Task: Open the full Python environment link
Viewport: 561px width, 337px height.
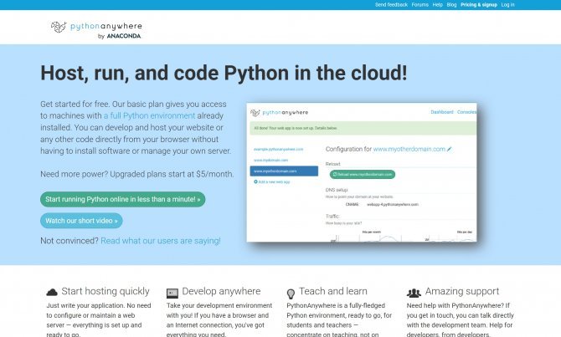Action: click(x=149, y=115)
